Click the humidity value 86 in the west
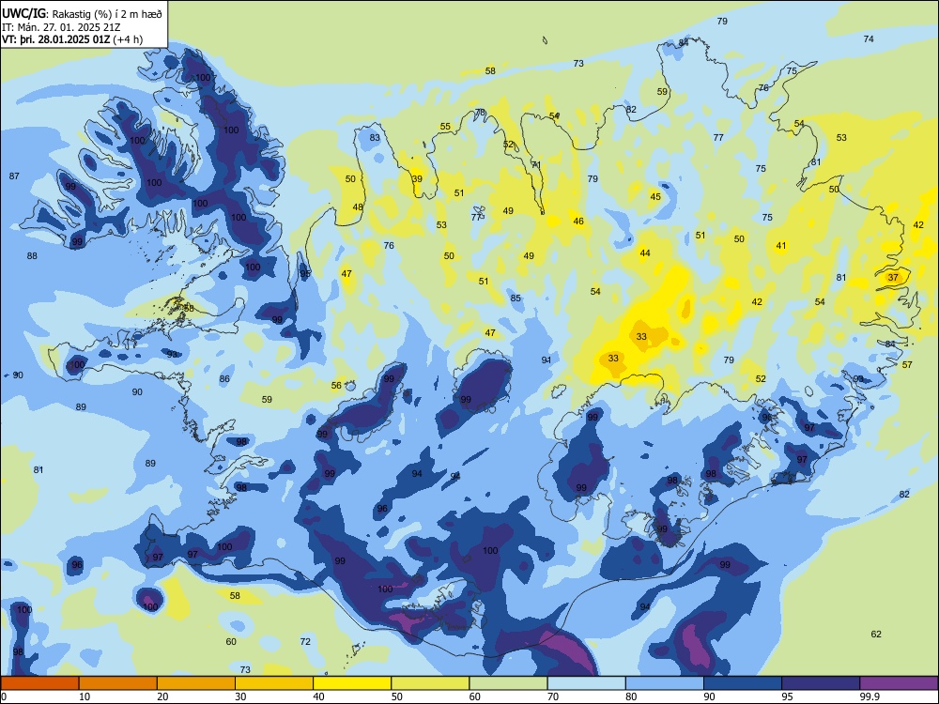The width and height of the screenshot is (939, 704). tap(224, 379)
